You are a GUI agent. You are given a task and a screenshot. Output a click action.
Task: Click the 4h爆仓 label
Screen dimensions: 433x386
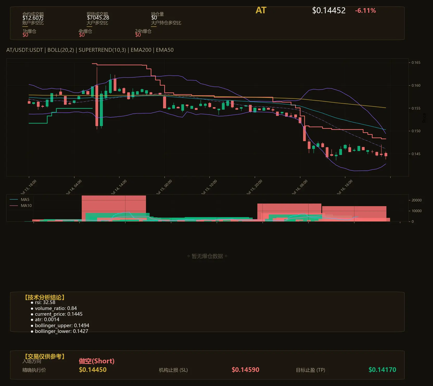pos(85,31)
